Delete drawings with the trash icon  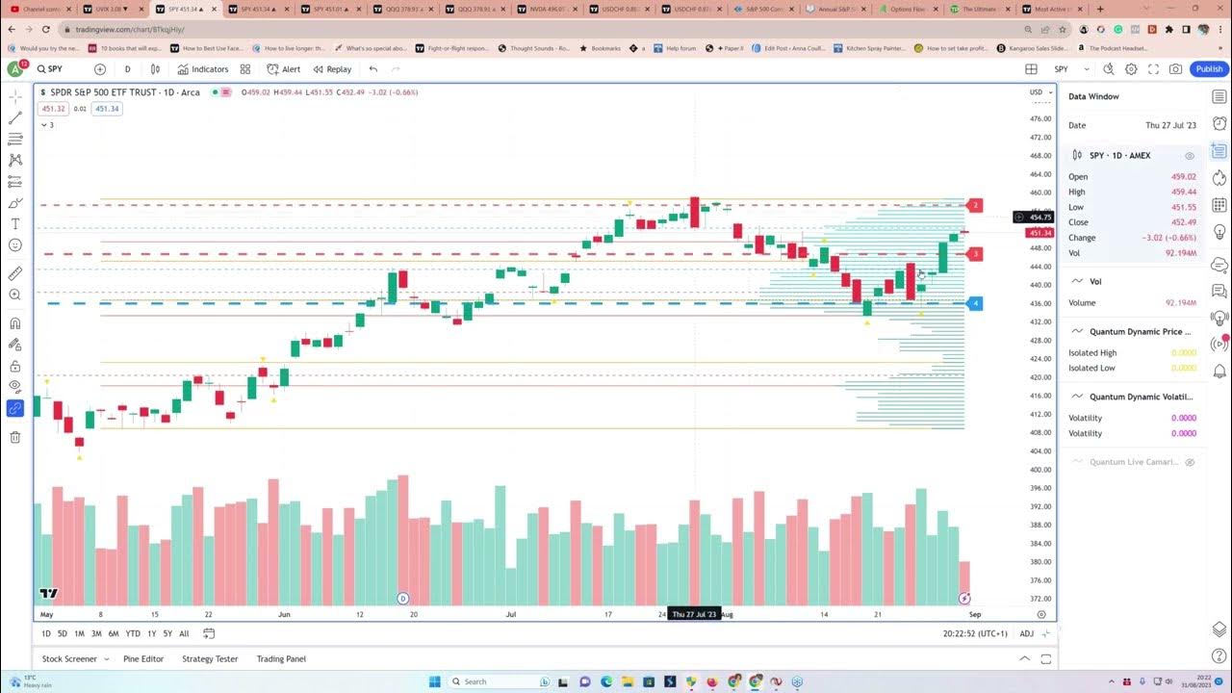tap(15, 438)
